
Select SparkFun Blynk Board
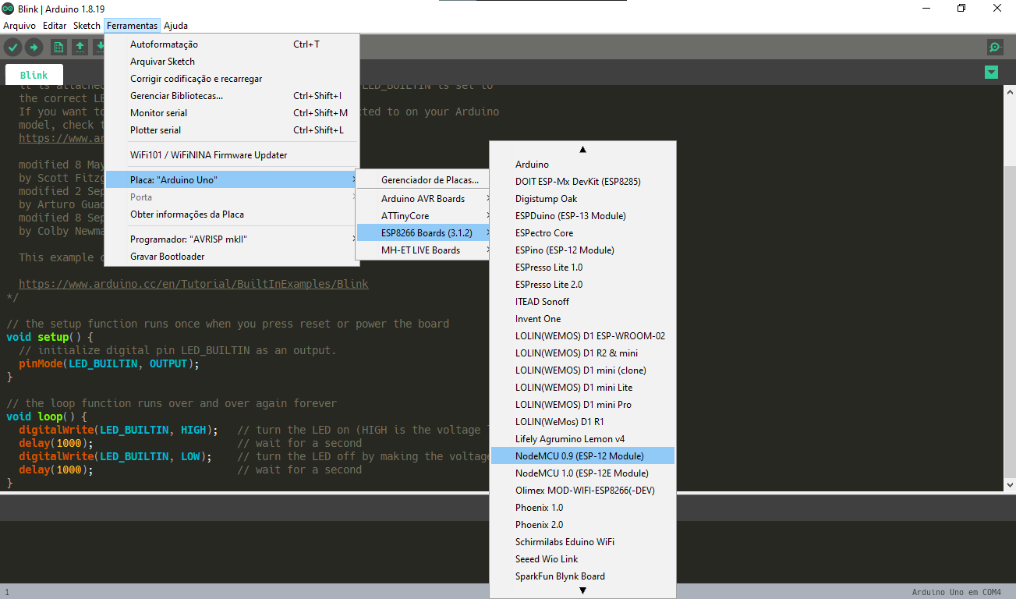tap(582, 576)
